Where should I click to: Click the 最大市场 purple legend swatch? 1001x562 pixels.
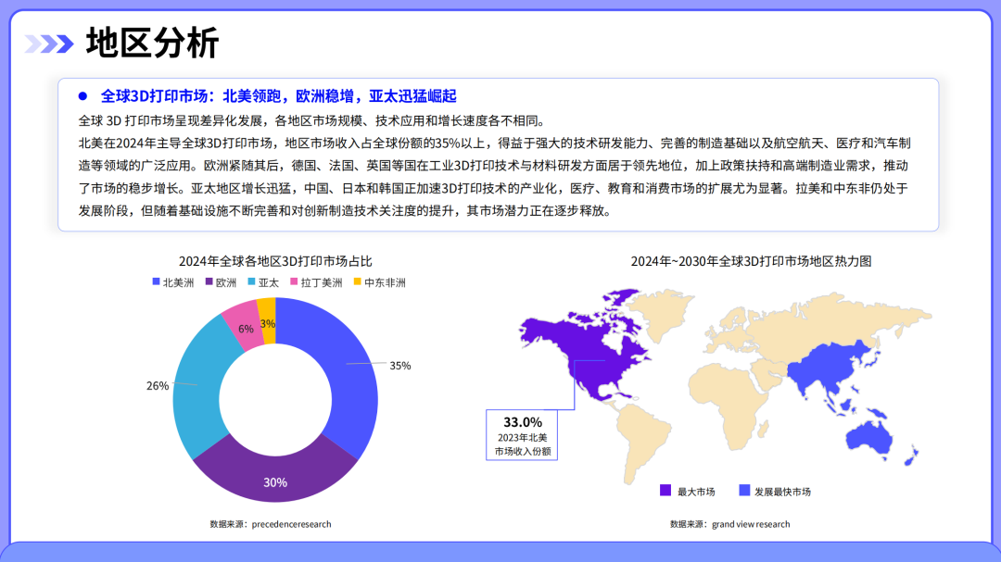(x=665, y=490)
